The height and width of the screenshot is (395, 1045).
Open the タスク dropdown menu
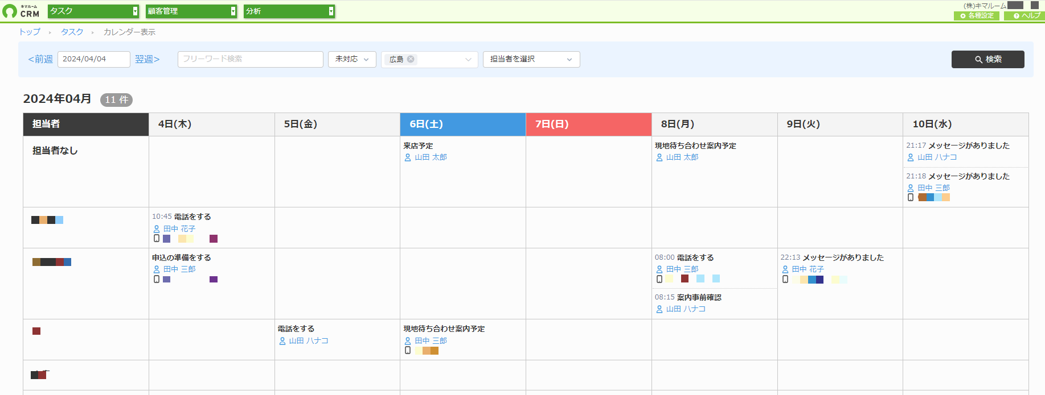click(93, 11)
